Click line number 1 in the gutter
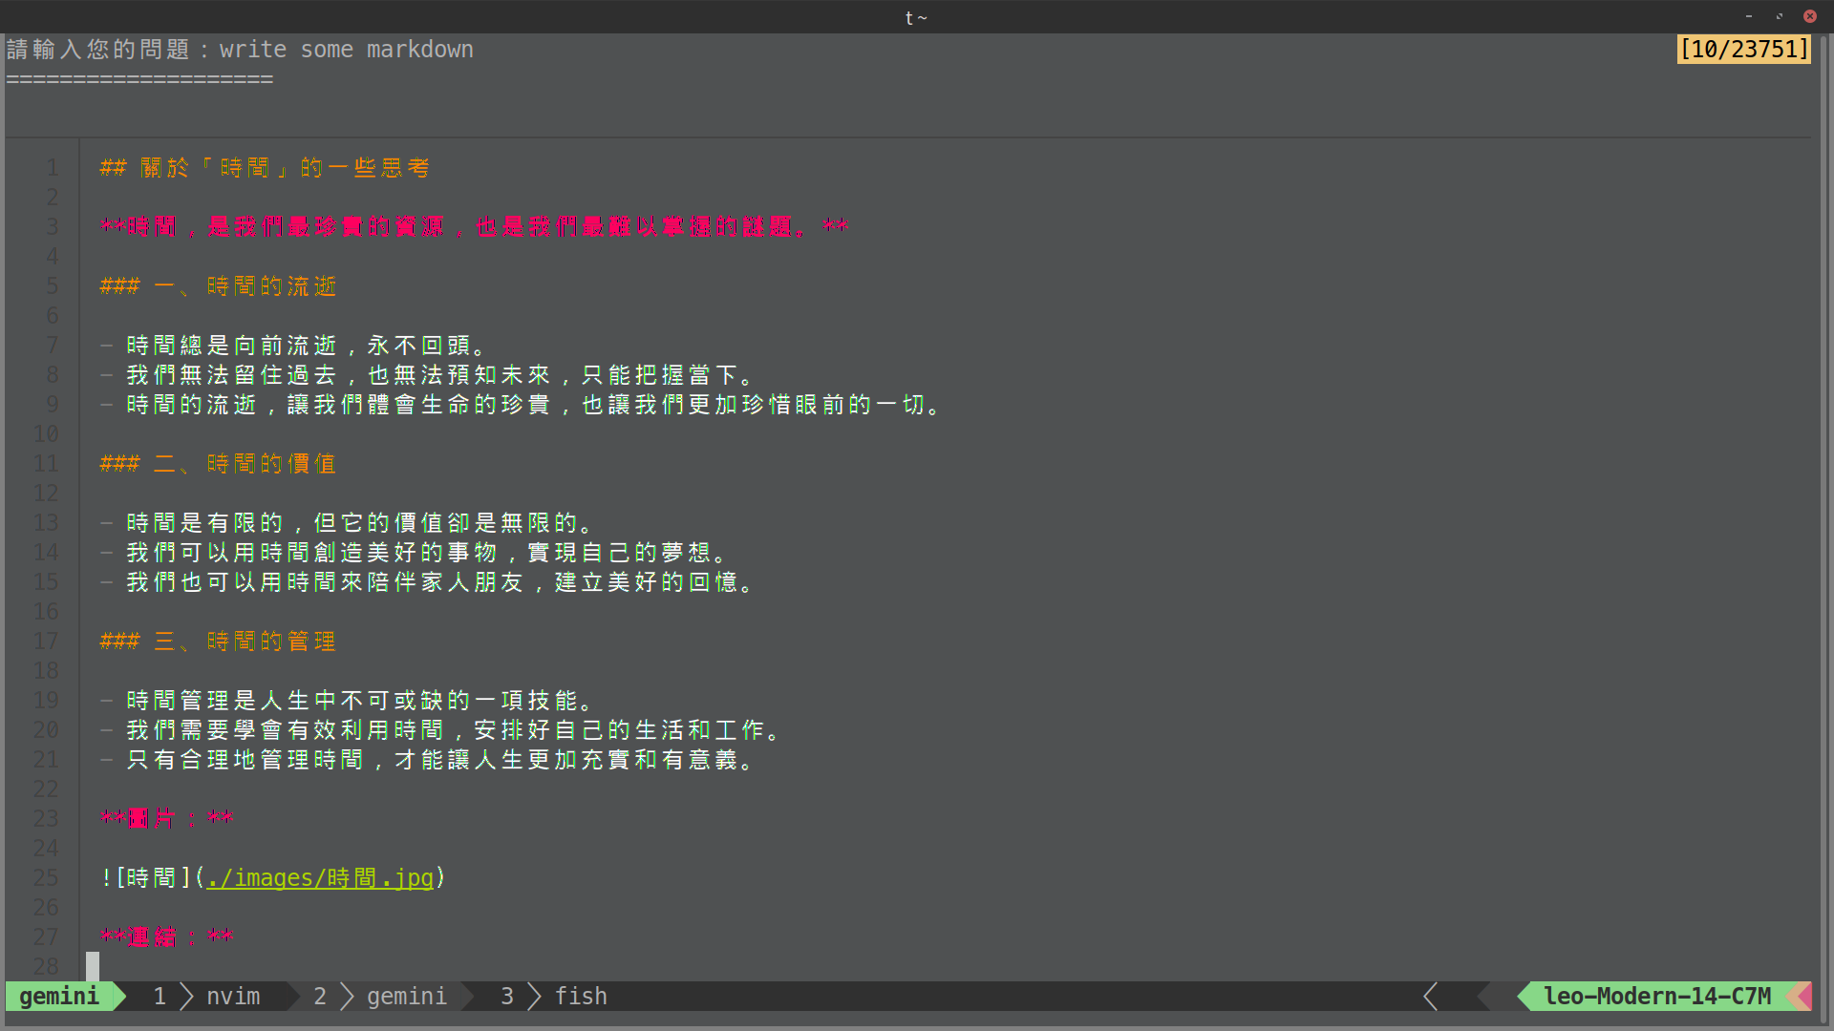This screenshot has width=1834, height=1031. [x=53, y=168]
